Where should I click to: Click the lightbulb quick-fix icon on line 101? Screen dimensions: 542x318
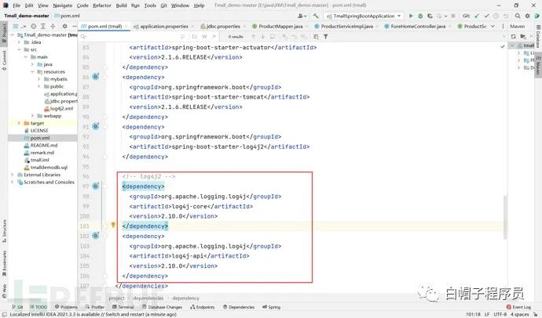tap(113, 225)
